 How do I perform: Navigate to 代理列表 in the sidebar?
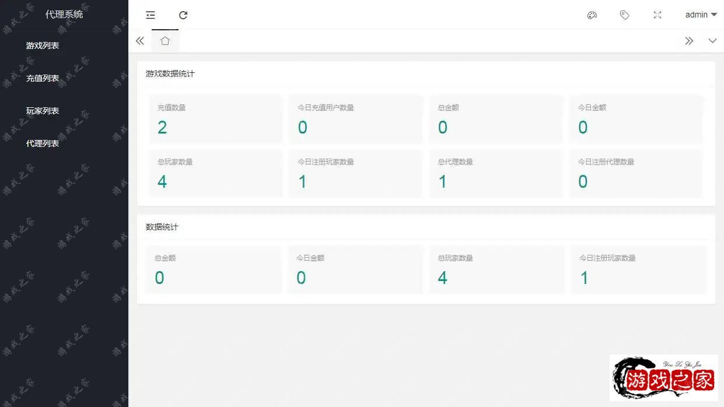click(x=43, y=143)
